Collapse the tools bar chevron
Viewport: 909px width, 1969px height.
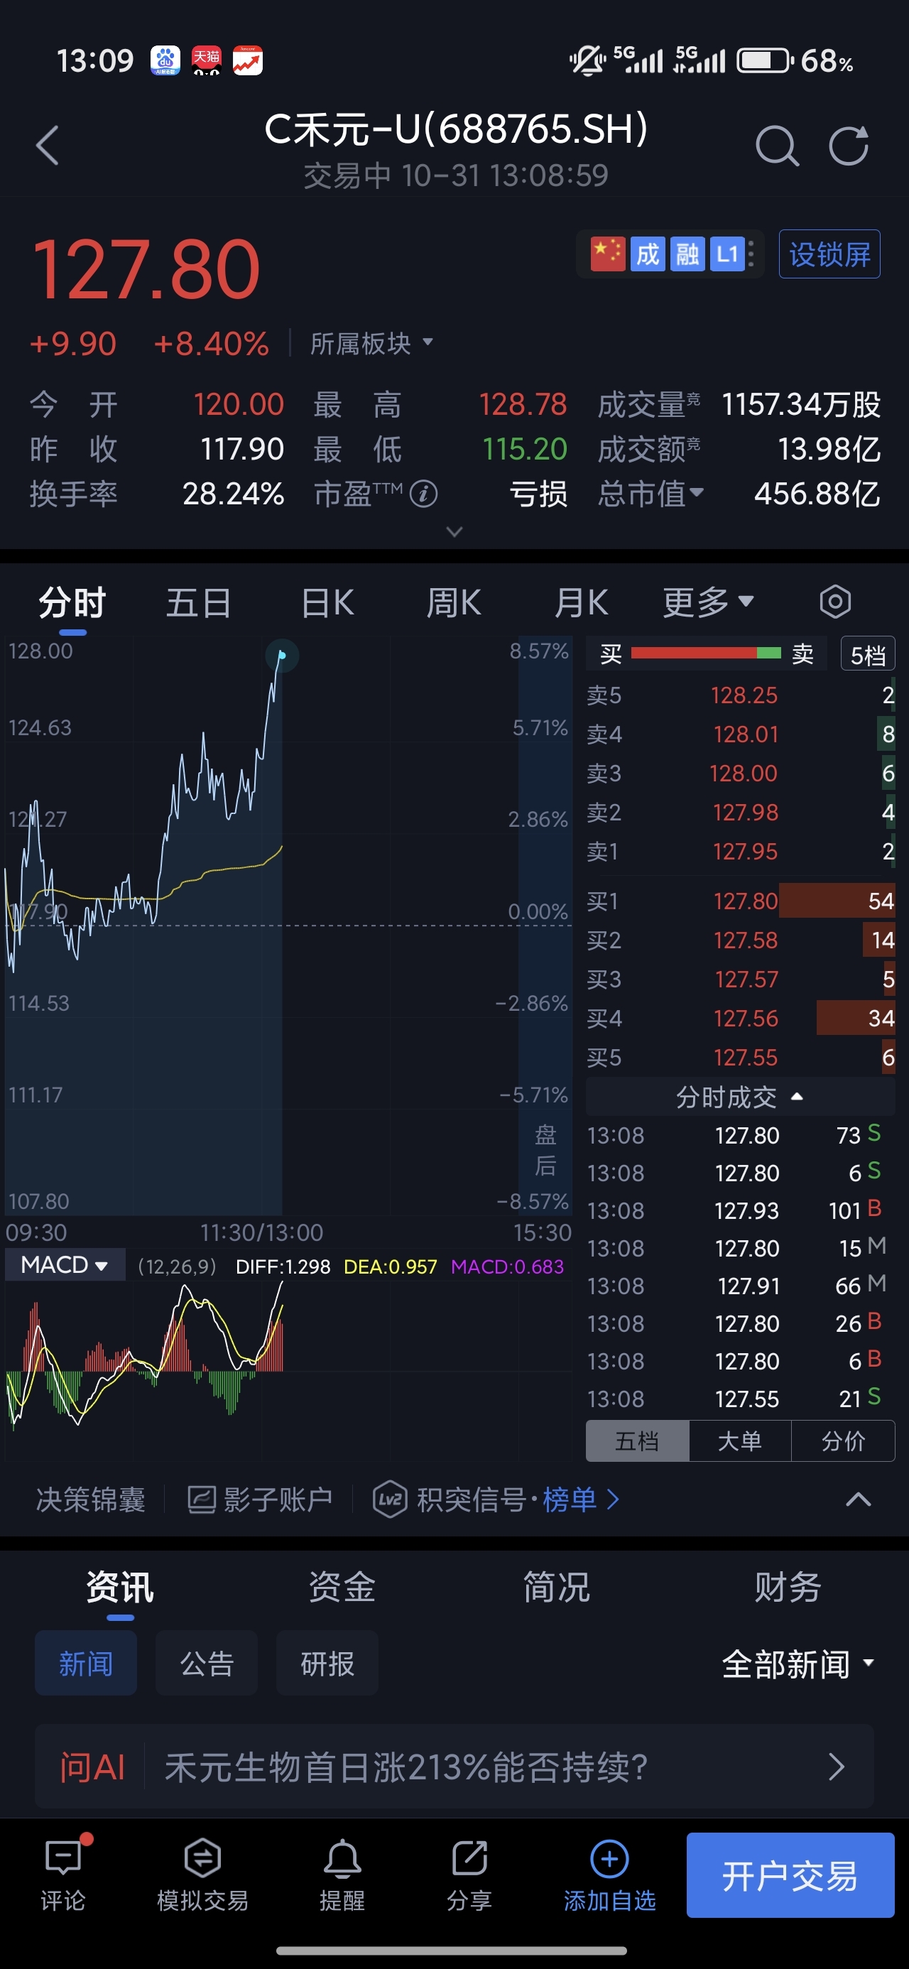point(859,1499)
